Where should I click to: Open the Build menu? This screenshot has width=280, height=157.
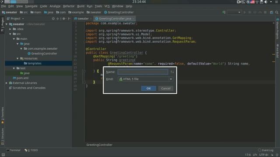point(80,6)
